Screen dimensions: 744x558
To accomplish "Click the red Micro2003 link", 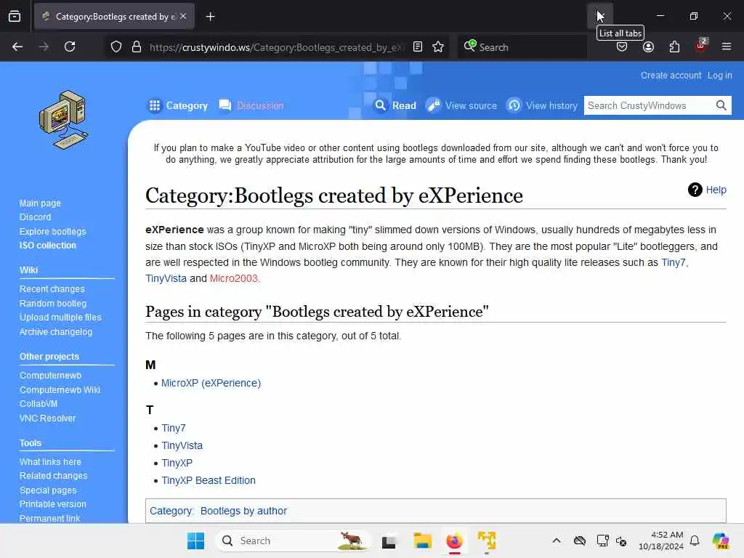I will point(233,278).
